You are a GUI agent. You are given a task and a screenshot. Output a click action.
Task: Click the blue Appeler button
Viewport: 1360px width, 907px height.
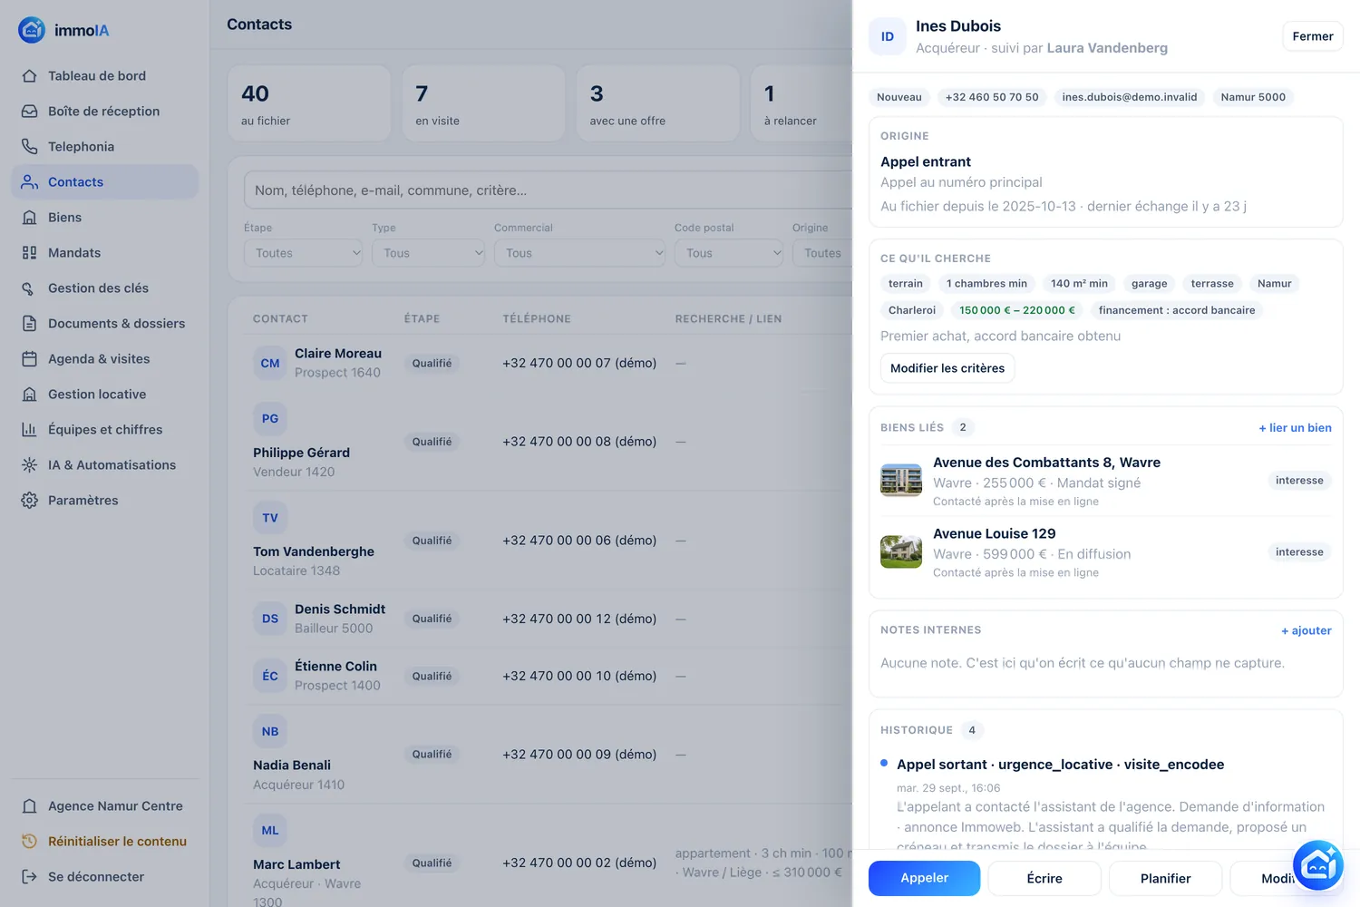(924, 878)
